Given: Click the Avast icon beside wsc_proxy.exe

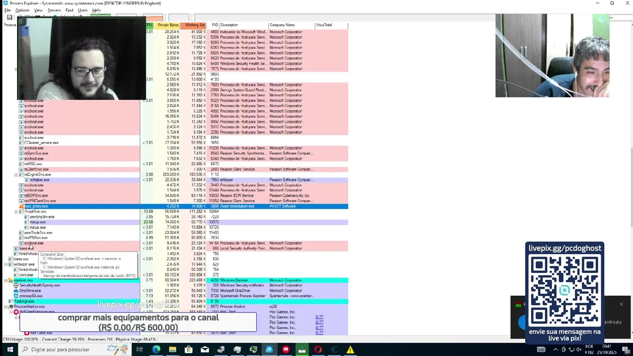Looking at the screenshot, I should click(x=21, y=206).
